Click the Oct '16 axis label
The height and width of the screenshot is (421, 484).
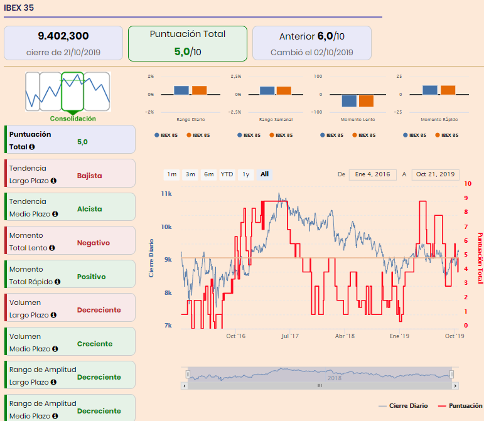tap(236, 336)
